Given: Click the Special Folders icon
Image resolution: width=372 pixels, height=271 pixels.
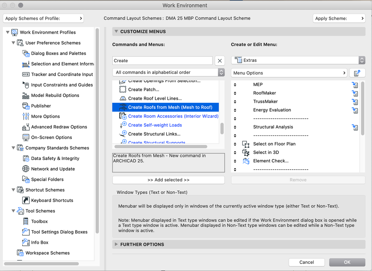Looking at the screenshot, I should 26,179.
